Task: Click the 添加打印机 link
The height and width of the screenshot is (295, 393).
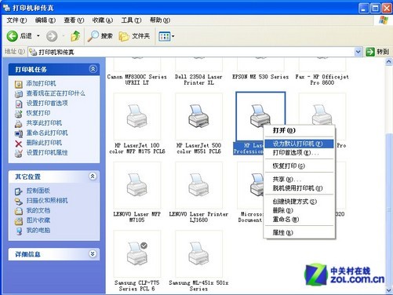Action: (x=41, y=83)
